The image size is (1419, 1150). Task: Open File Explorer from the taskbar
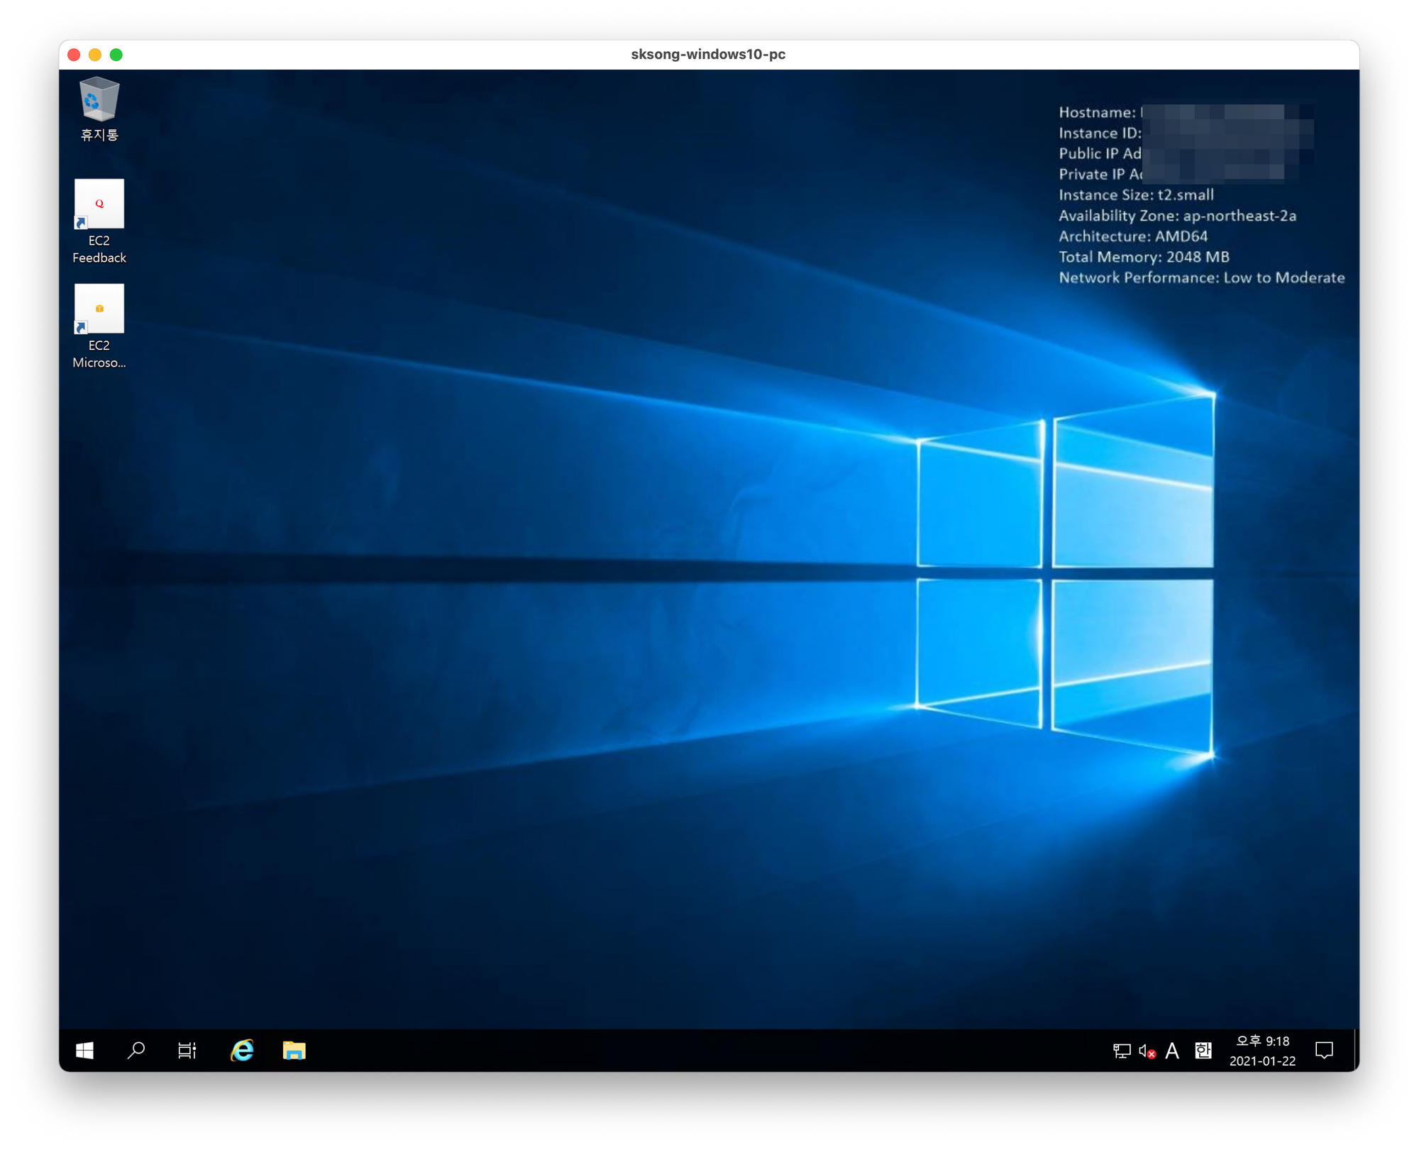point(294,1051)
